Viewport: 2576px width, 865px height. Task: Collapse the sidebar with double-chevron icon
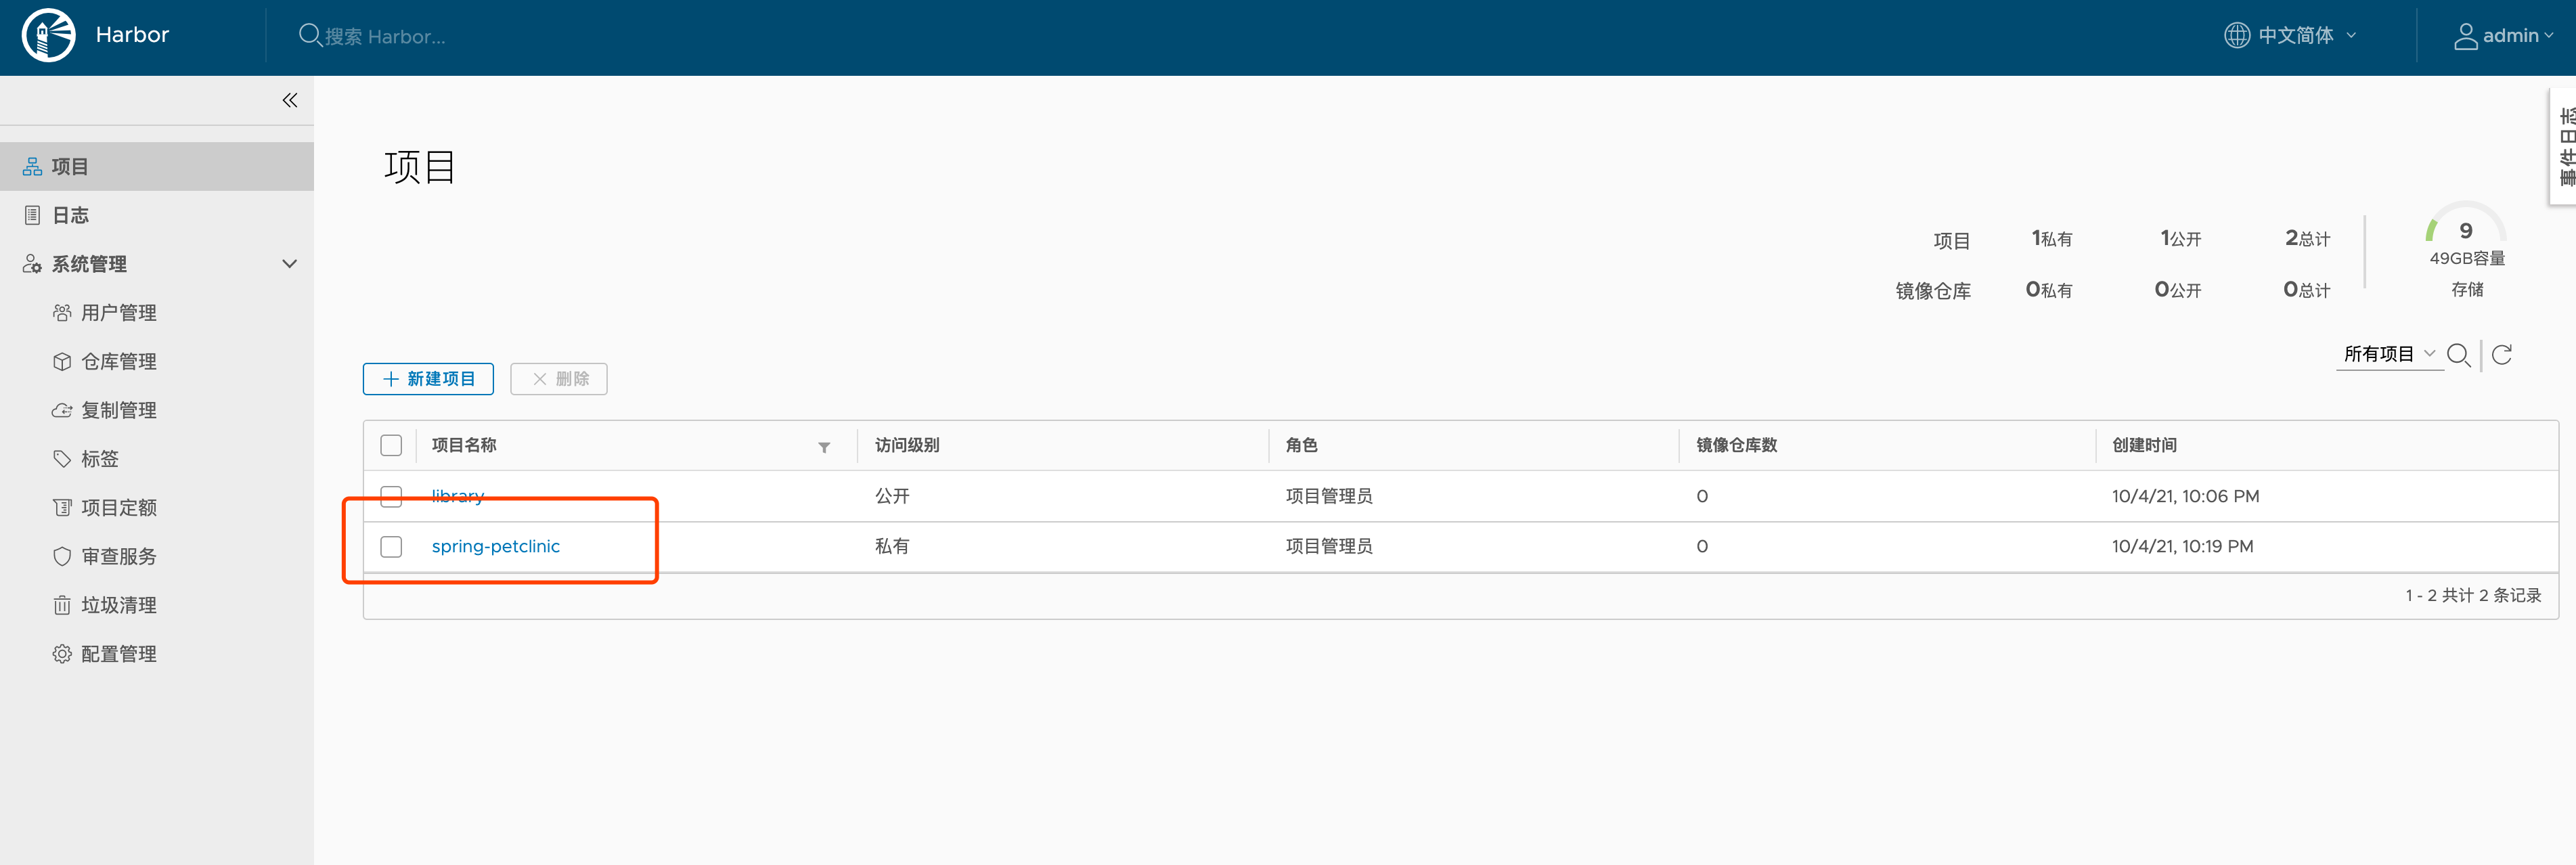(x=290, y=100)
